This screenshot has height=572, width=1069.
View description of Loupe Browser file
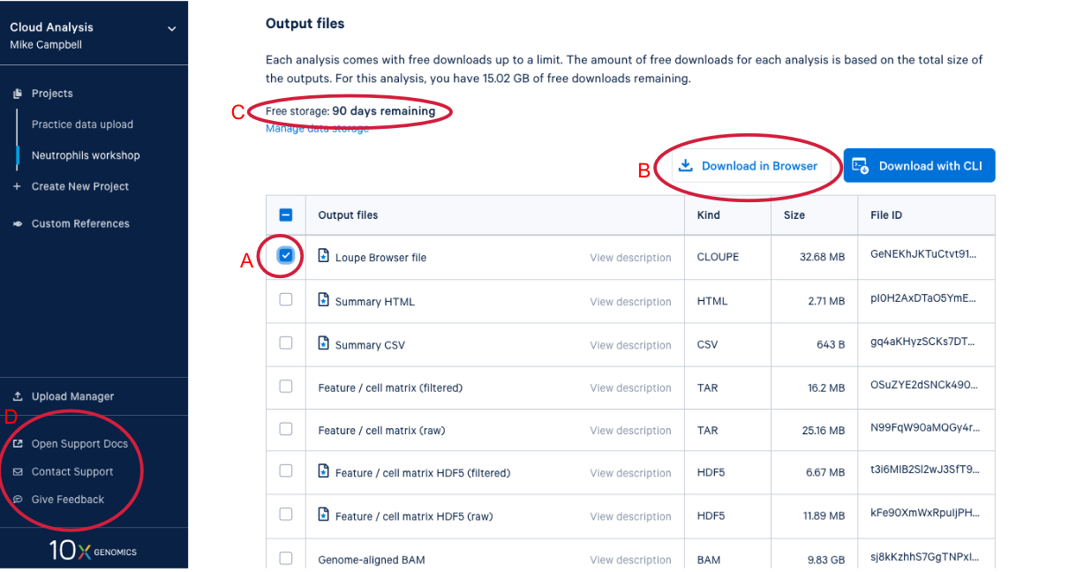tap(630, 258)
